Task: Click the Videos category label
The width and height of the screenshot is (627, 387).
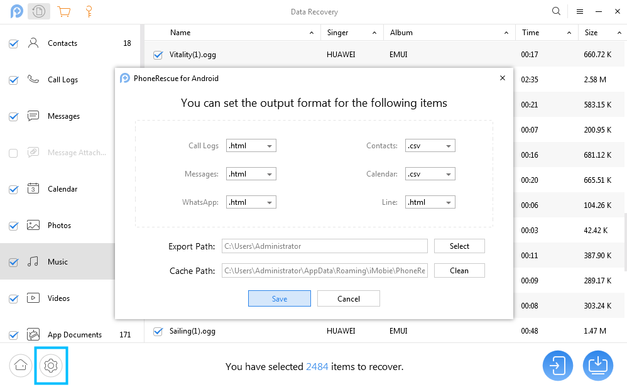Action: 59,298
